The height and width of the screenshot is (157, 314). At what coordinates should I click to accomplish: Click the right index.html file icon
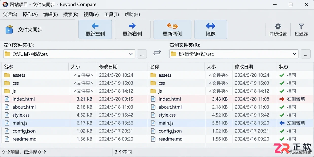point(153,99)
